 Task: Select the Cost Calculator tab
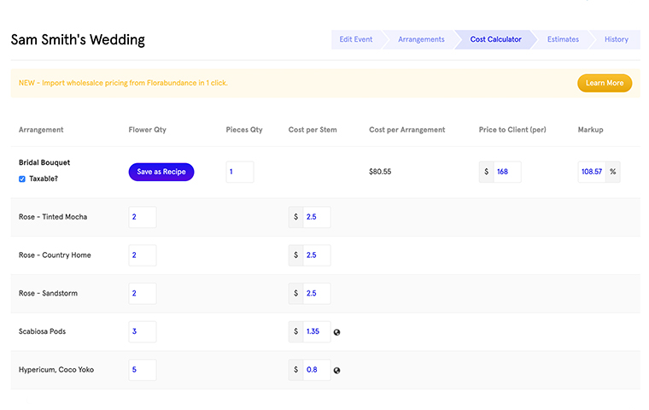coord(495,39)
